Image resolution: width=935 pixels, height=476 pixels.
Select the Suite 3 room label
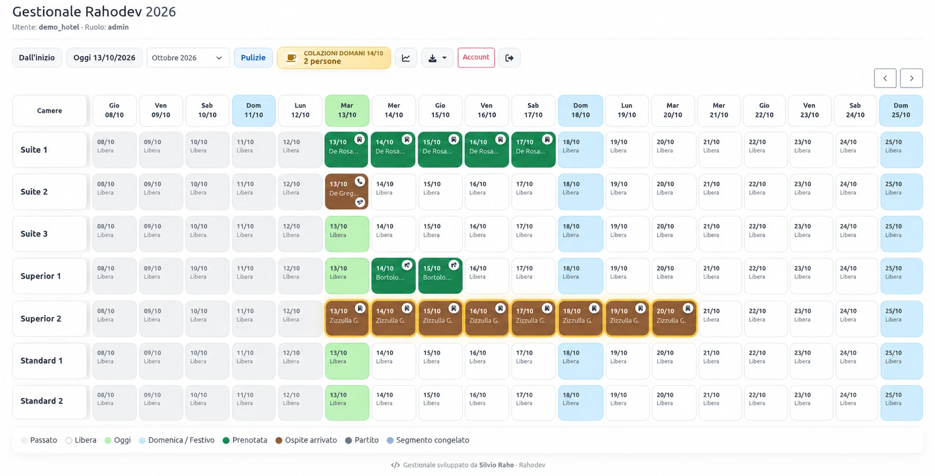[x=50, y=234]
